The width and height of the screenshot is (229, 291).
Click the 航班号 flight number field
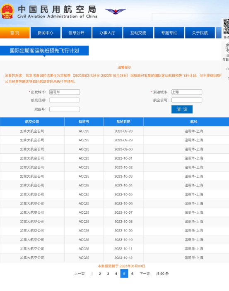[x=65, y=109]
